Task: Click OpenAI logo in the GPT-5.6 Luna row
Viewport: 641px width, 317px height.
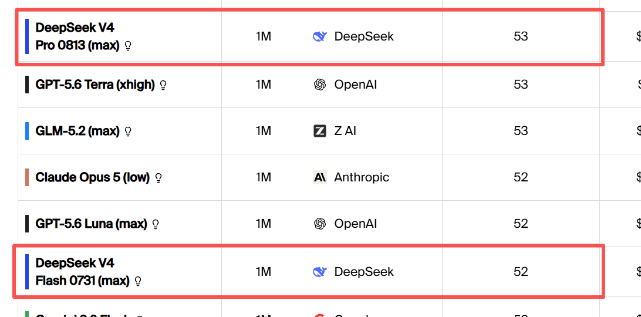Action: (x=320, y=224)
